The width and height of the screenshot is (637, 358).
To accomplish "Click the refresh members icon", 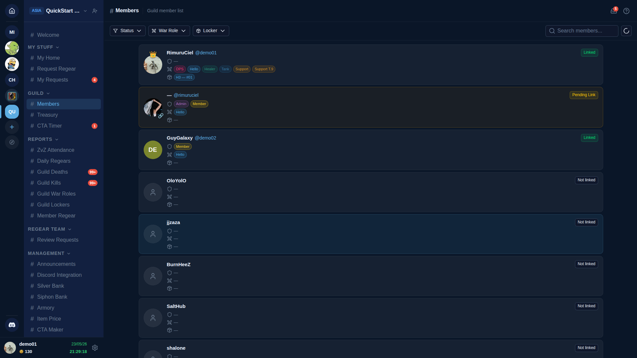I will (x=626, y=31).
